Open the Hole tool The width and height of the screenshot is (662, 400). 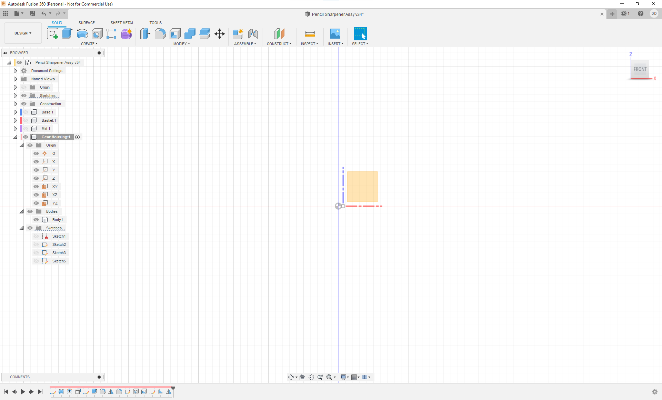tap(97, 34)
